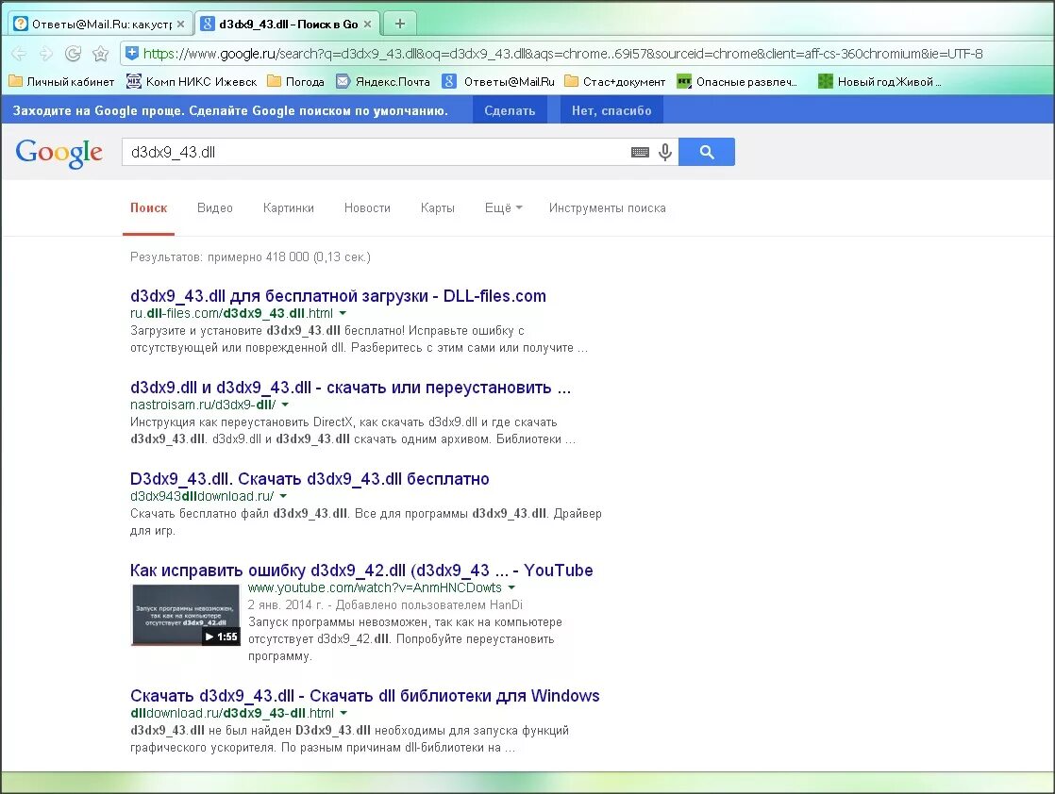The image size is (1055, 794).
Task: Expand arrow next to youtube.com URL
Action: (512, 587)
